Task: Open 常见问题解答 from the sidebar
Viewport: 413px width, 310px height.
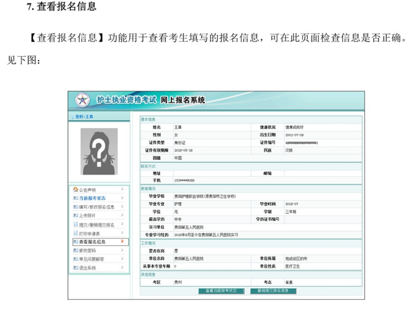Action: [92, 260]
